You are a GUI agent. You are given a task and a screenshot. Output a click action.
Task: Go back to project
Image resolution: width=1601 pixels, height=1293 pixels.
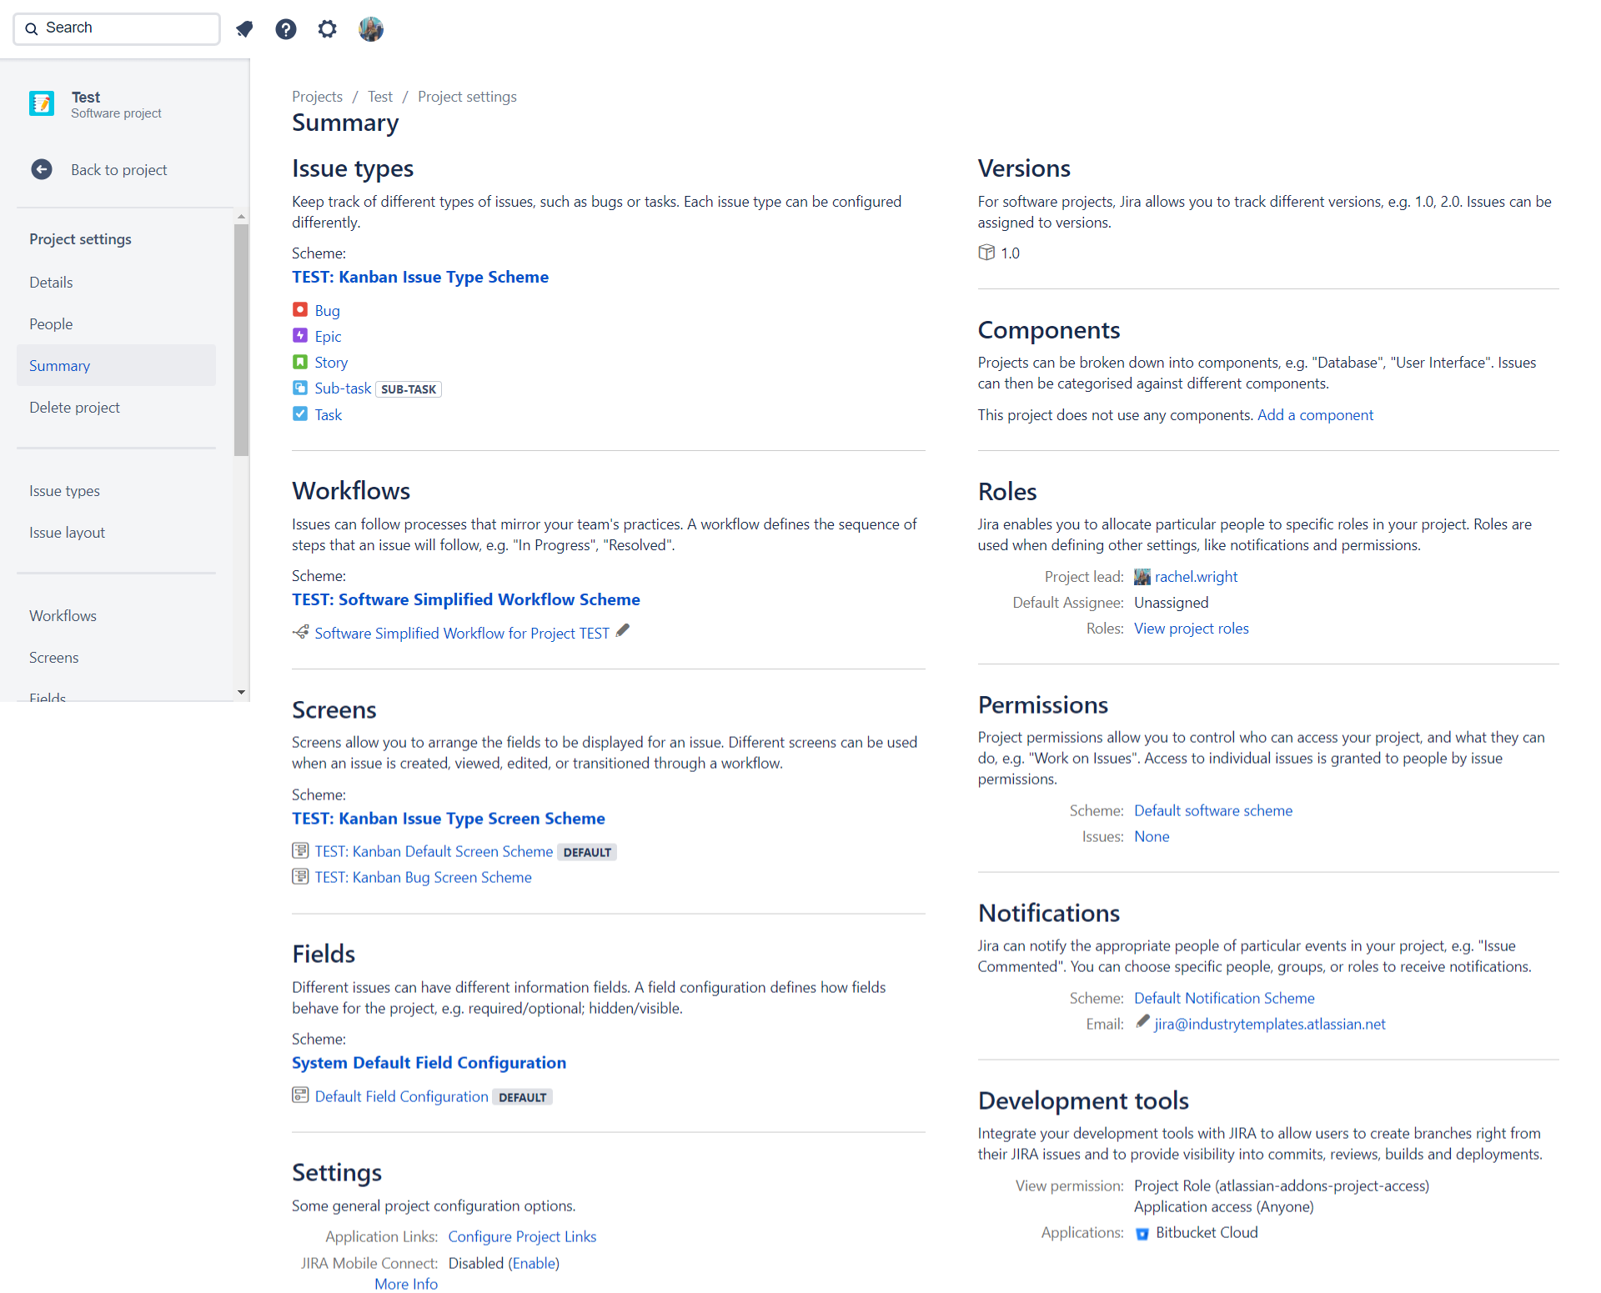click(118, 169)
